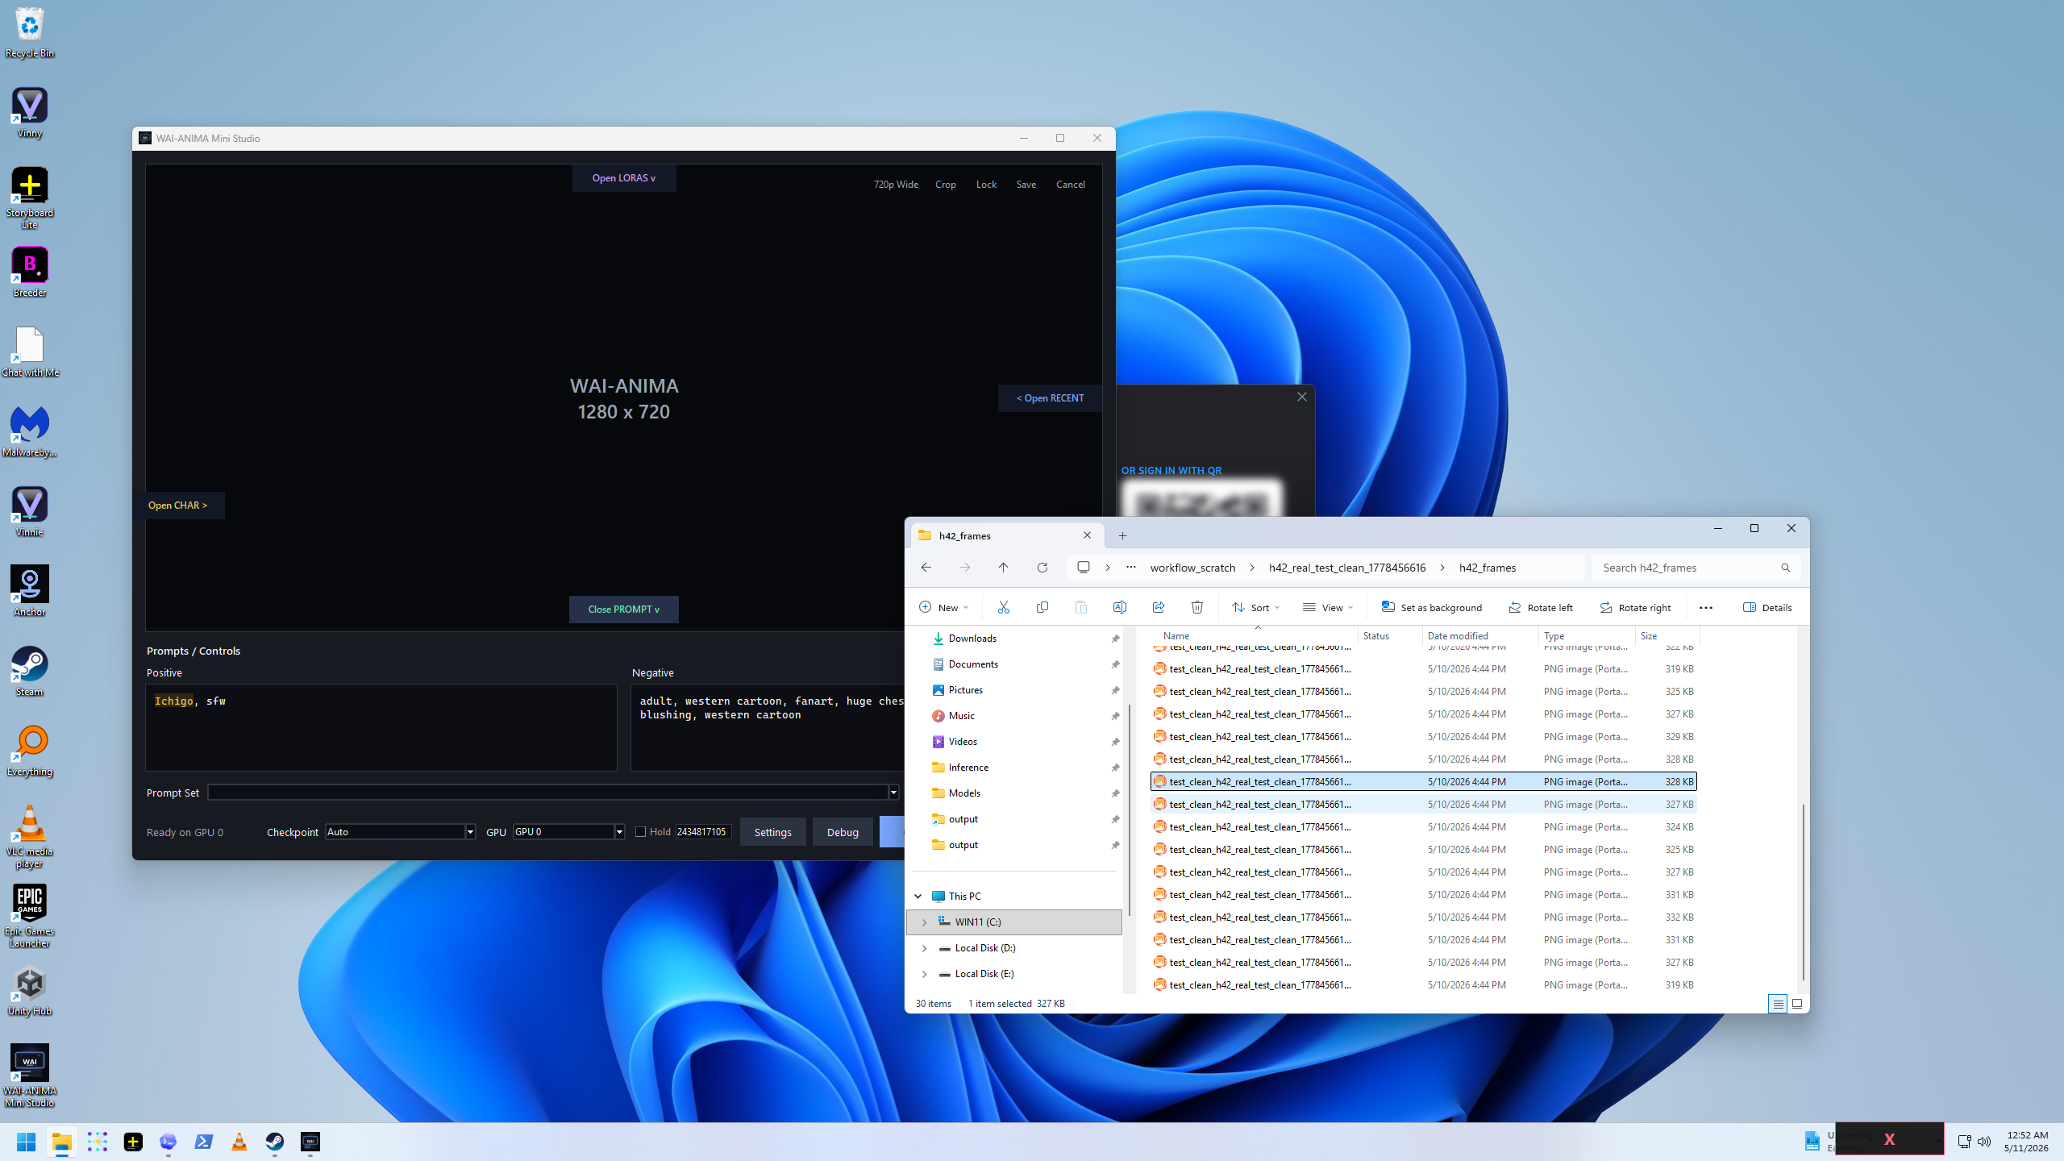Expand the Local Disk (E:) tree node
The image size is (2064, 1161).
pyautogui.click(x=925, y=974)
